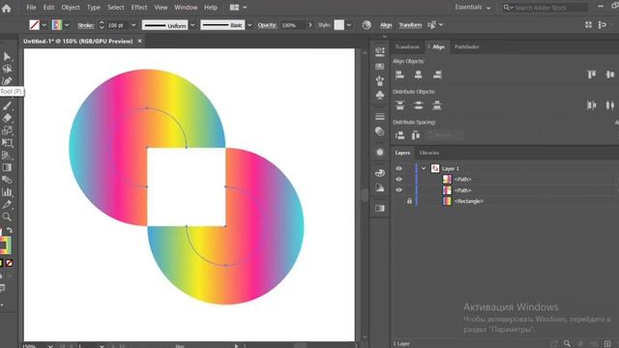Select the Column Graph tool
The image size is (619, 348).
pos(7,192)
